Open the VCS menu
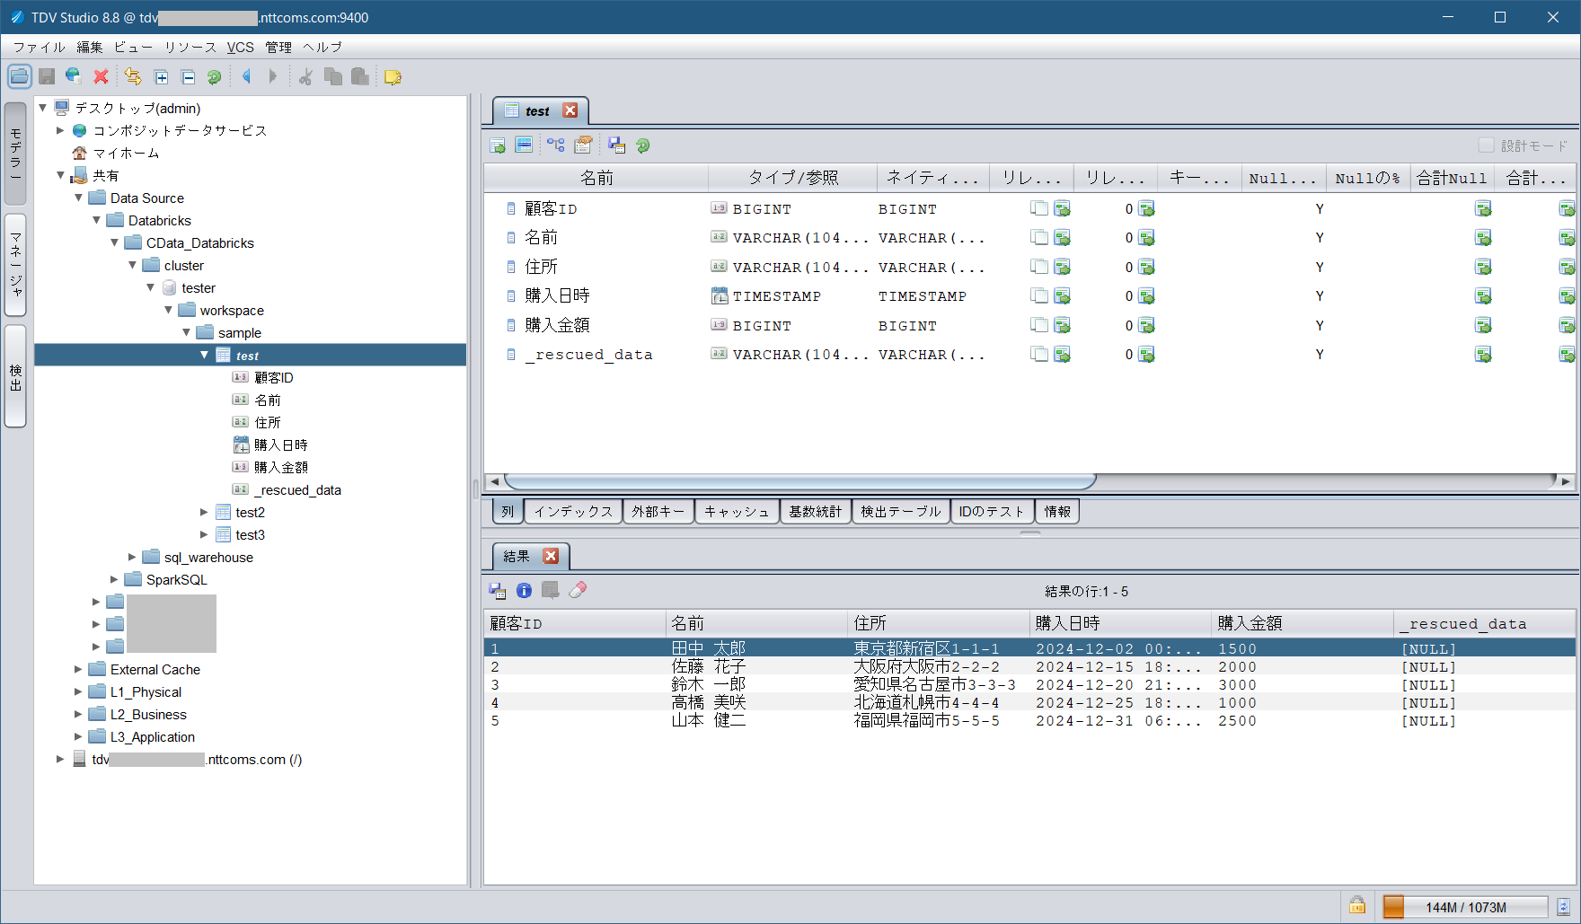 click(240, 47)
